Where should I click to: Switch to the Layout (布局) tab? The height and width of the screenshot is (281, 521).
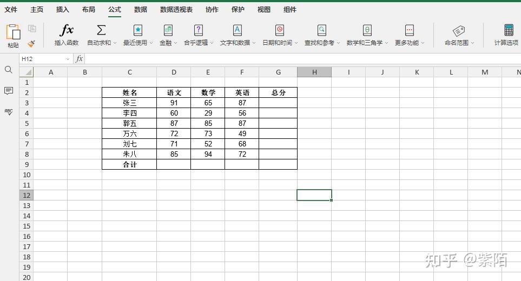(x=89, y=10)
